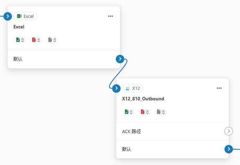Screen dimensions: 240x165
Task: Click the Excel connector's 默认 output arrow
Action: (x=120, y=59)
